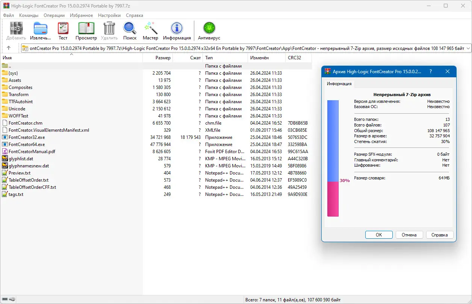Click the compression ratio progress bar

pos(332,158)
